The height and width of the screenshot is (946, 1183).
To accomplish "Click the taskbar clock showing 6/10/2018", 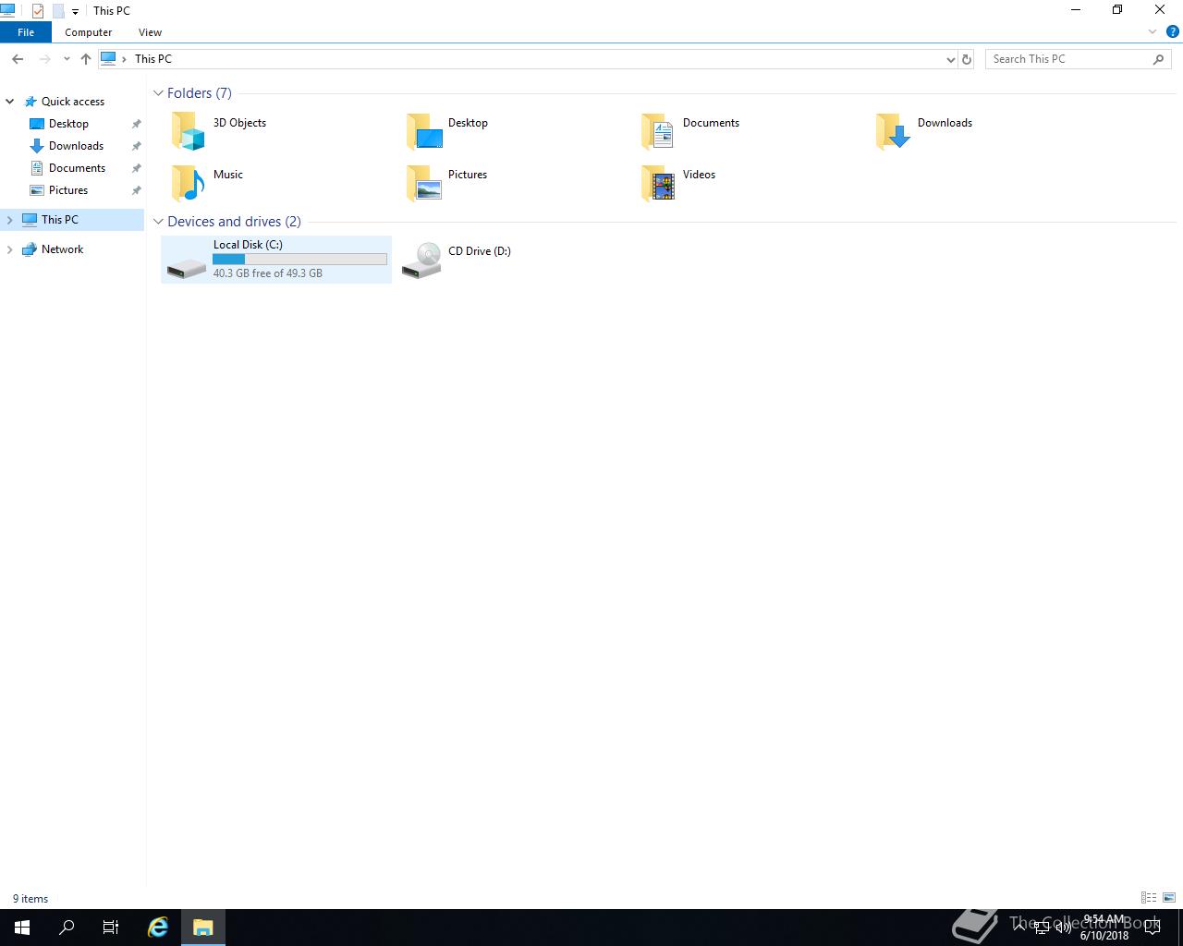I will (x=1104, y=928).
